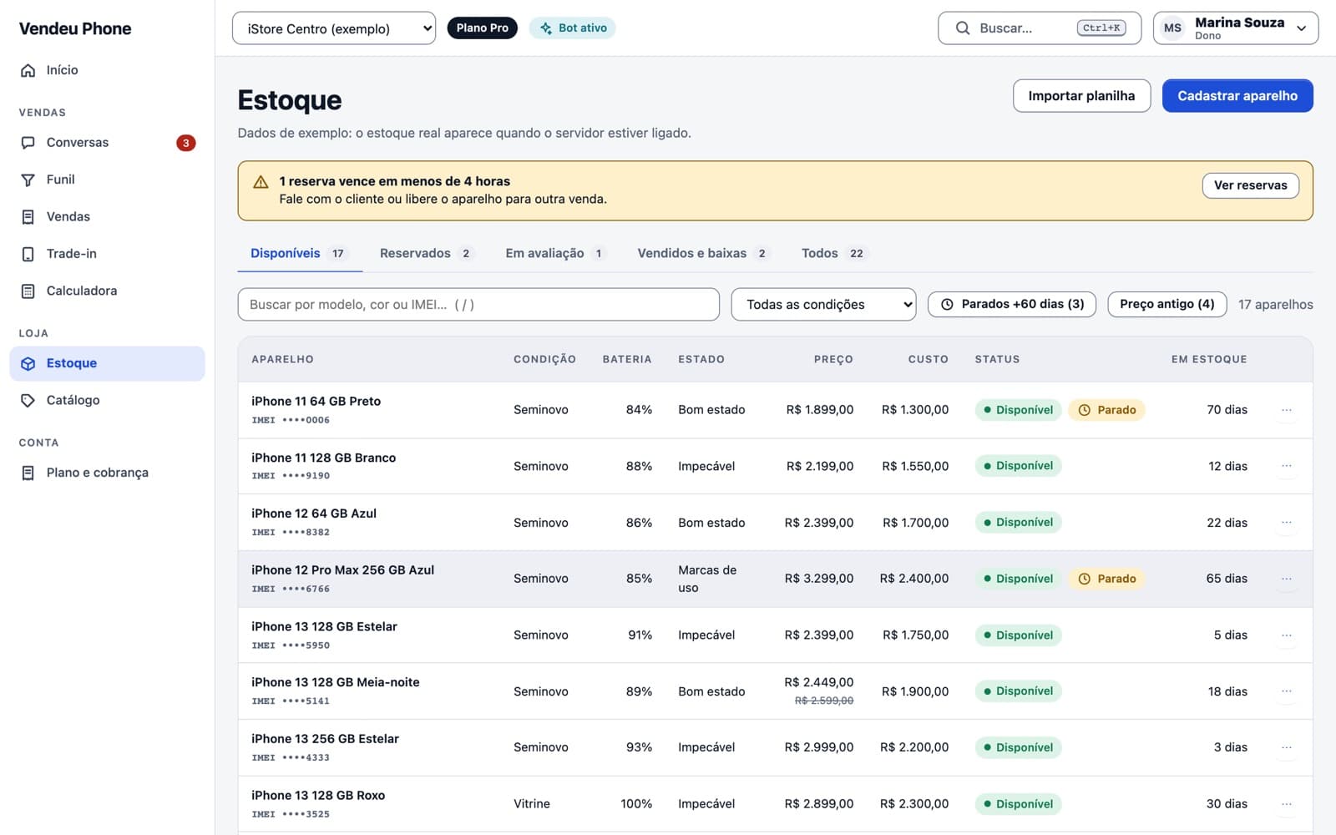Click the Bot ativo status badge
1336x835 pixels.
click(x=573, y=28)
